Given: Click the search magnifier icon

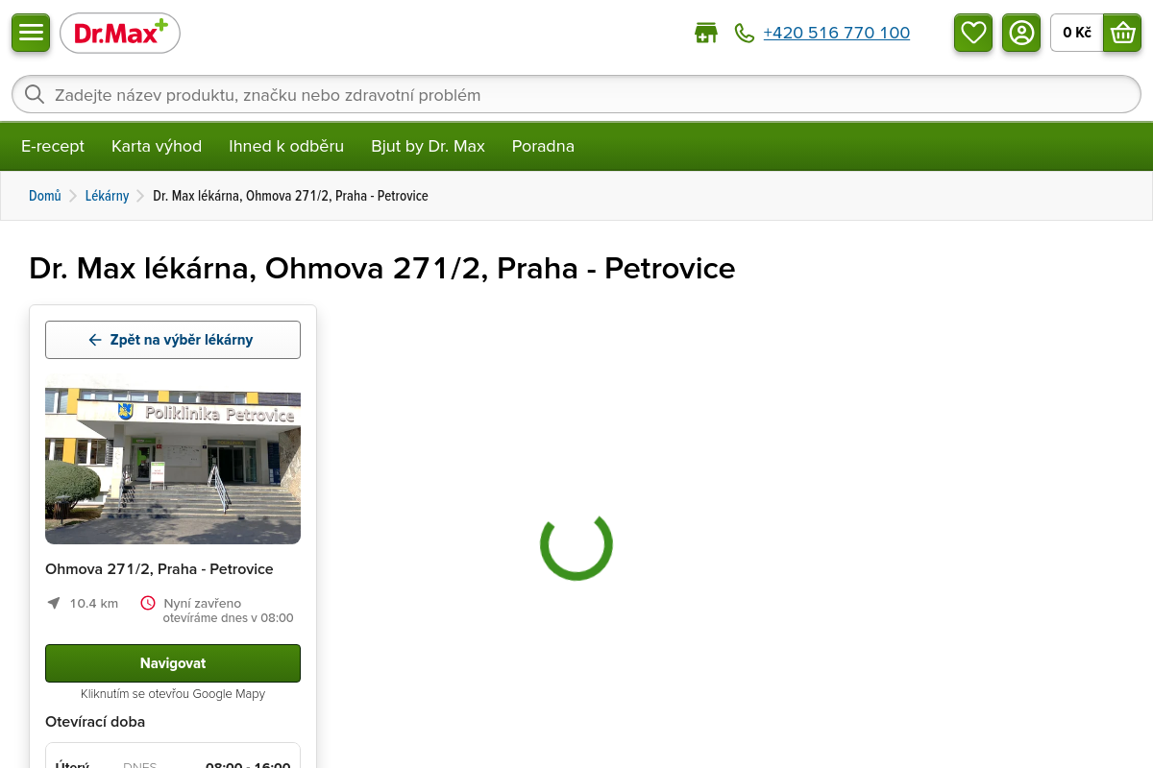Looking at the screenshot, I should (35, 94).
